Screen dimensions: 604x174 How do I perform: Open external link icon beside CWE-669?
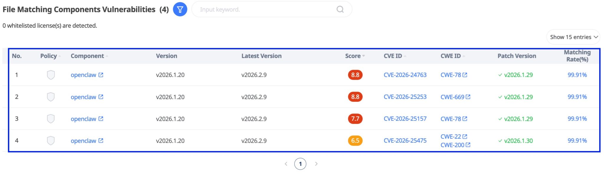tap(468, 97)
